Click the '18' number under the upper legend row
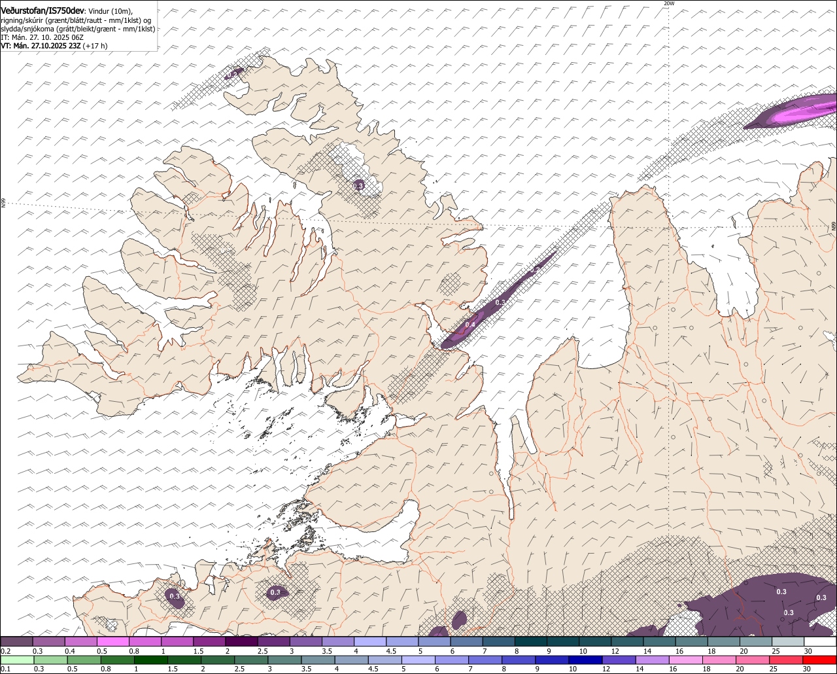The image size is (837, 674). pyautogui.click(x=711, y=651)
